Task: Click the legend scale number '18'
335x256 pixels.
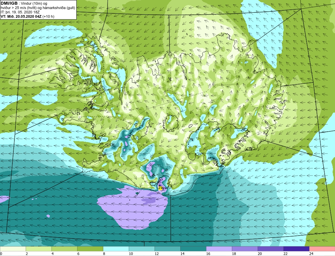Action: point(234,254)
